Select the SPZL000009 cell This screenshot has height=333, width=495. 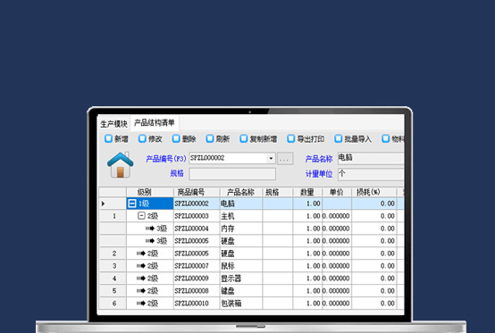coord(197,279)
